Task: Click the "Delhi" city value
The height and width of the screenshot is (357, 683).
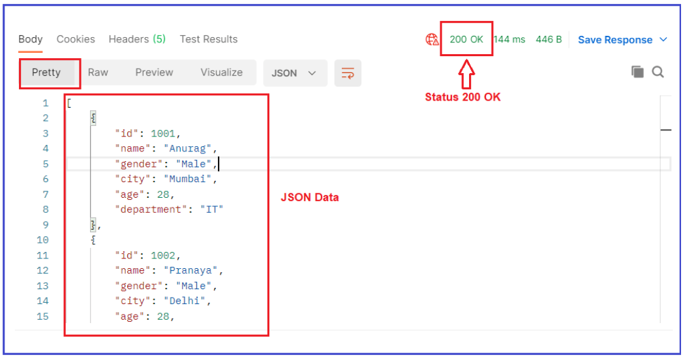Action: [x=184, y=302]
